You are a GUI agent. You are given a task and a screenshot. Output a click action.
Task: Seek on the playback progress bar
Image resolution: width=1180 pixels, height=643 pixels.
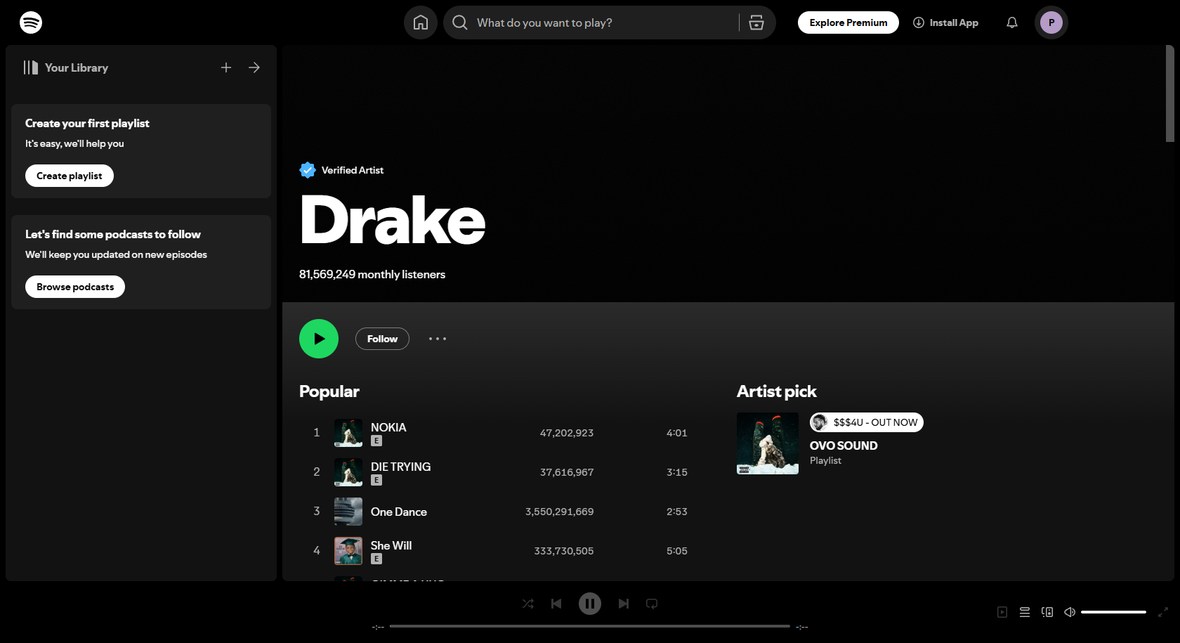coord(590,626)
